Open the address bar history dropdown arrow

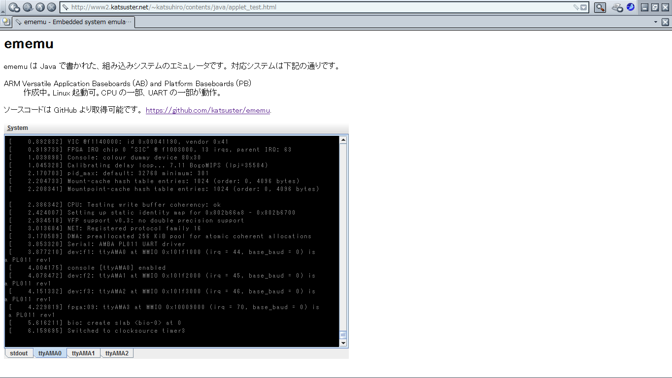tap(584, 7)
